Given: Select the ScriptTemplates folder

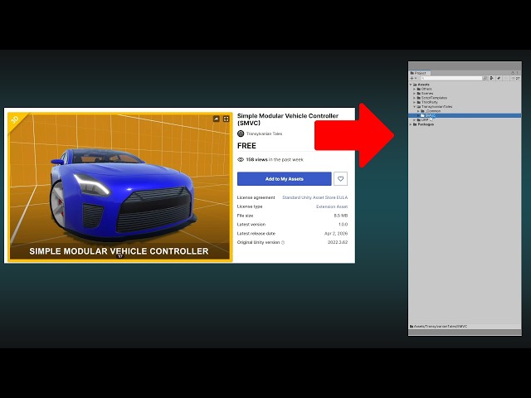Looking at the screenshot, I should 431,98.
